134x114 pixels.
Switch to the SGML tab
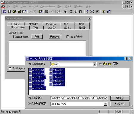coord(67,28)
